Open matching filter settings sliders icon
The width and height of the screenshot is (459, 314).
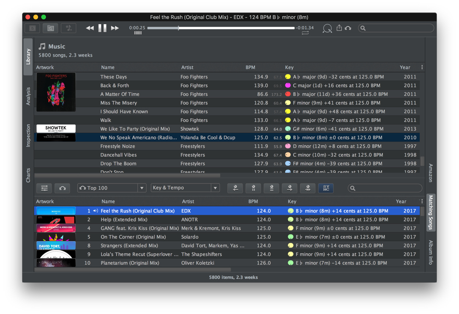44,188
